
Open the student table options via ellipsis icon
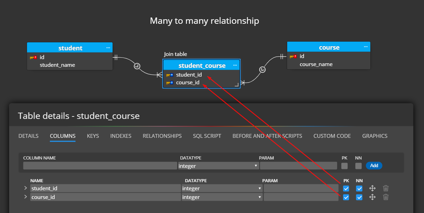(108, 48)
